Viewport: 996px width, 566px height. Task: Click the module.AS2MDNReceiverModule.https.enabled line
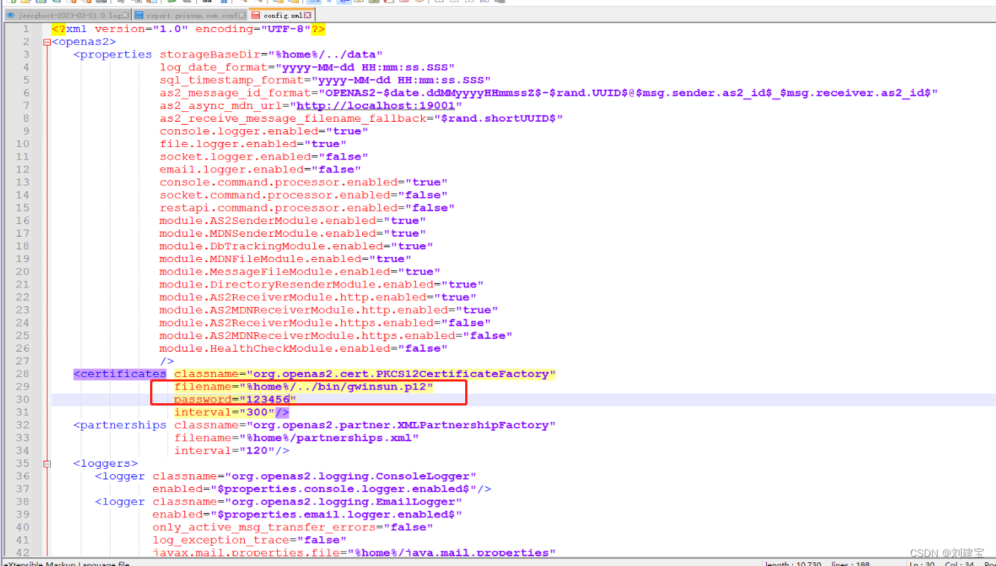tap(336, 335)
